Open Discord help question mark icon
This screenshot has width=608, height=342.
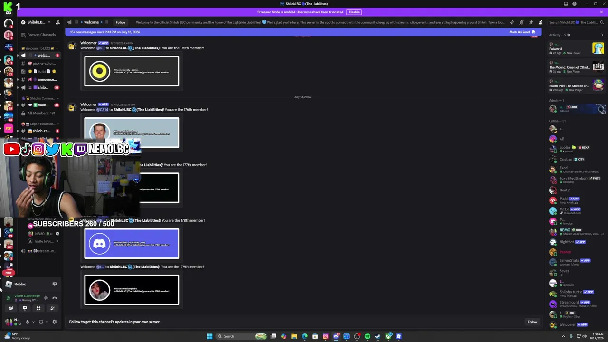click(574, 4)
